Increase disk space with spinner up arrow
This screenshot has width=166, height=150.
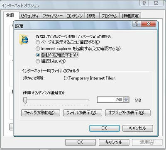pyautogui.click(x=126, y=98)
